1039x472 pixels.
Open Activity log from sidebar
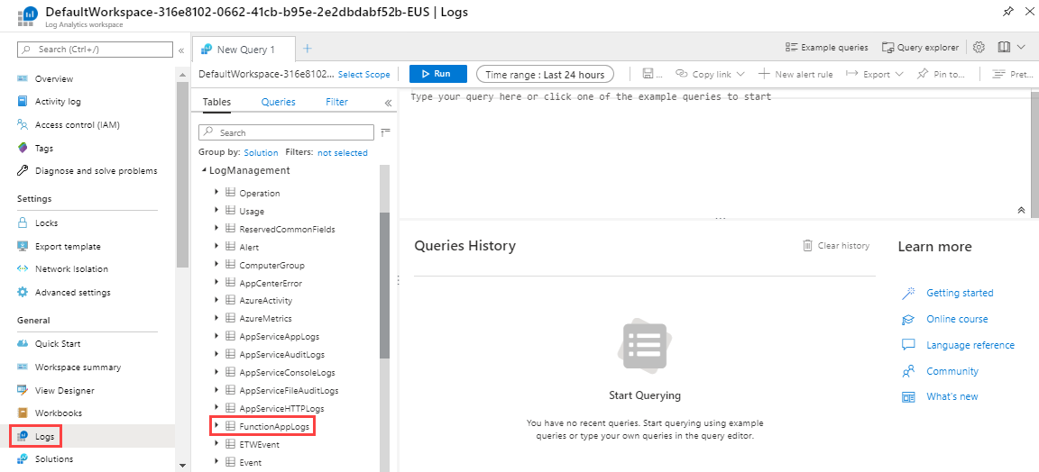(x=58, y=101)
